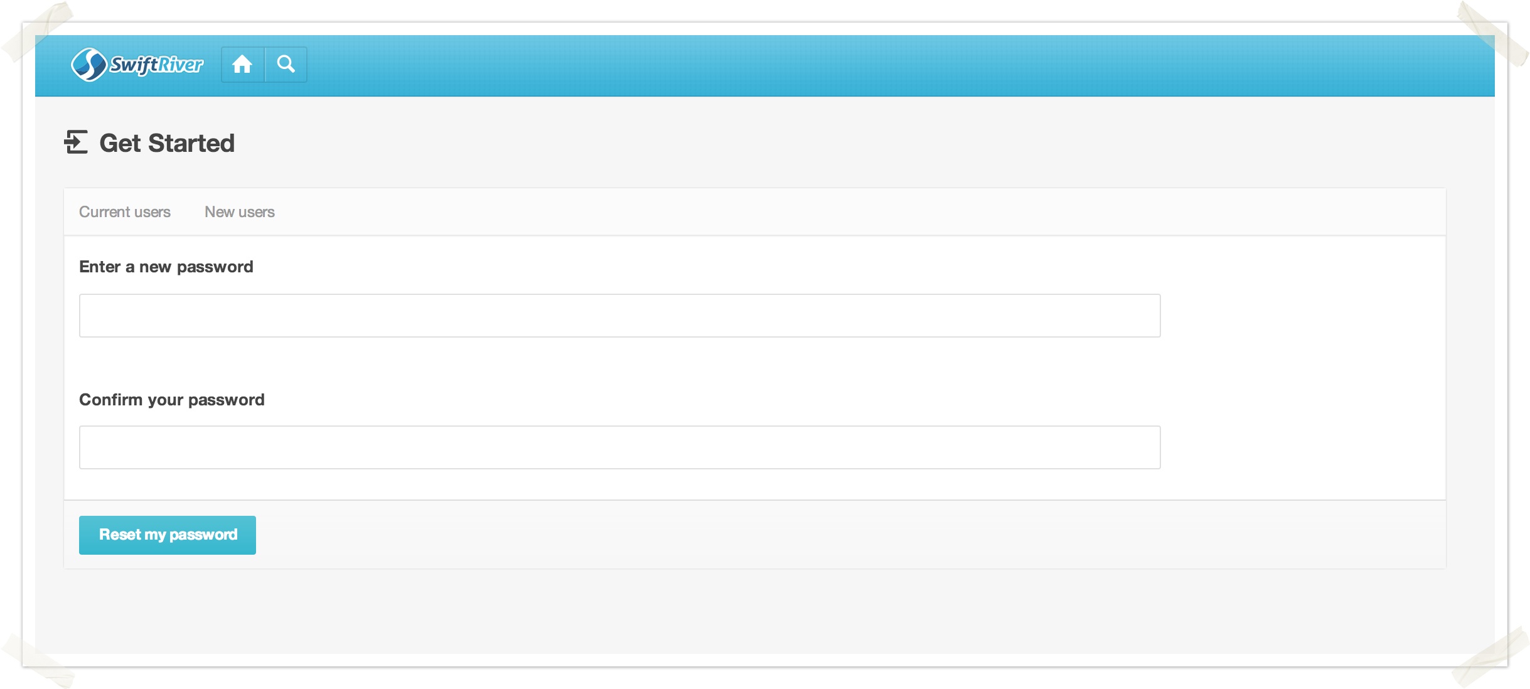Focus the Enter a new password field

pyautogui.click(x=619, y=316)
